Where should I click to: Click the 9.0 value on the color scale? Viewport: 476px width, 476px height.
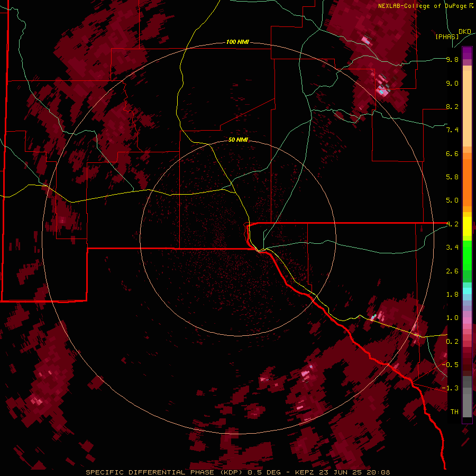(x=452, y=83)
